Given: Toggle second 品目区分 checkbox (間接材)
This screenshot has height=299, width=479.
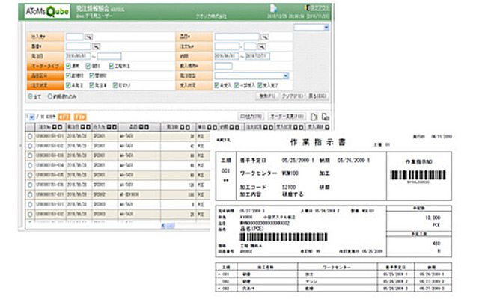Looking at the screenshot, I should click(x=91, y=75).
